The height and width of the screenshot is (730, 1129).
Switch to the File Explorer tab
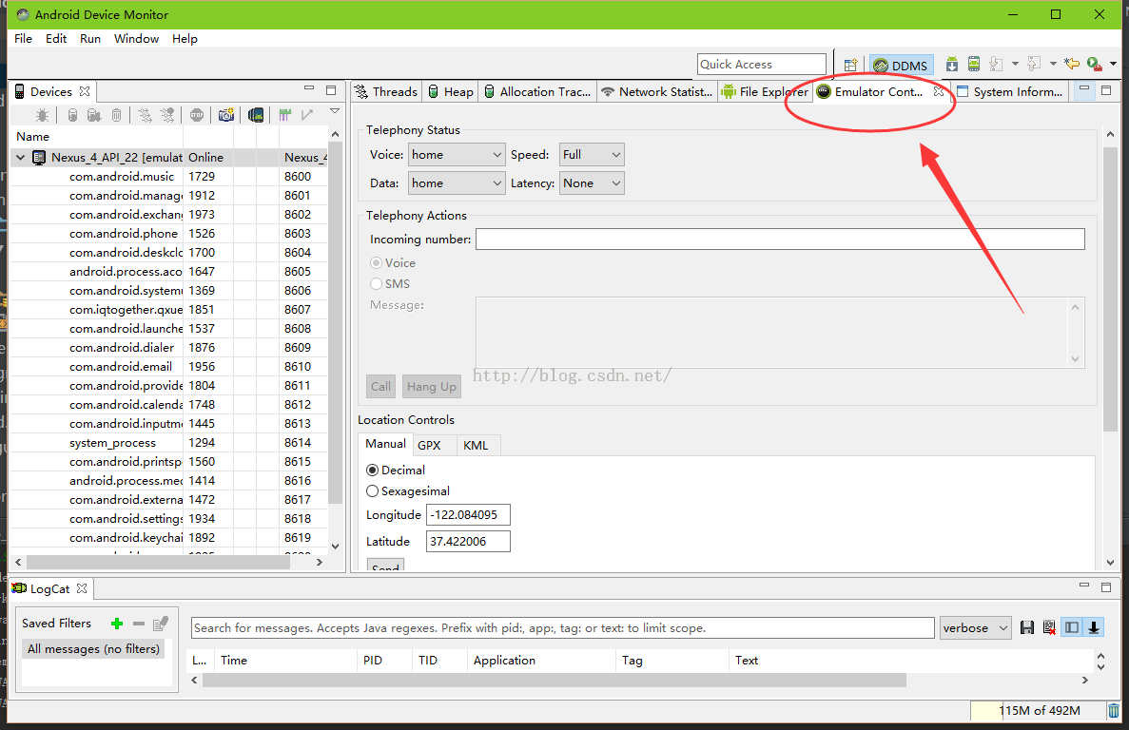click(765, 92)
